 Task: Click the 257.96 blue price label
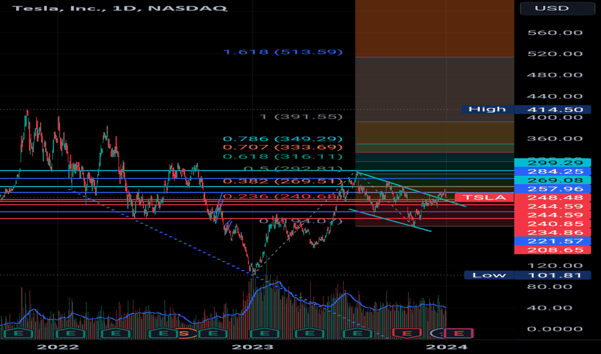[553, 189]
